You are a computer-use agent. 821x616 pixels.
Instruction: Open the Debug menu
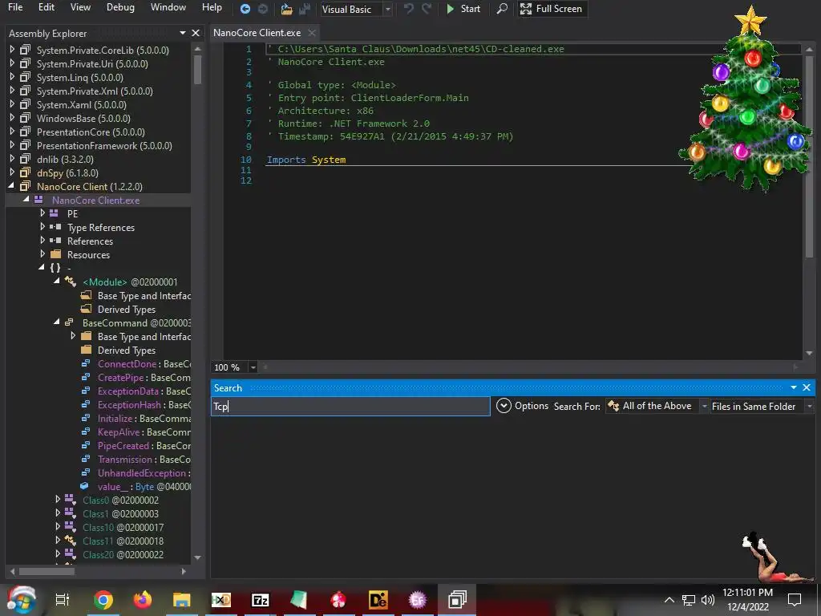[120, 7]
